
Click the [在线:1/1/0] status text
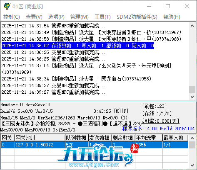[x=157, y=114]
